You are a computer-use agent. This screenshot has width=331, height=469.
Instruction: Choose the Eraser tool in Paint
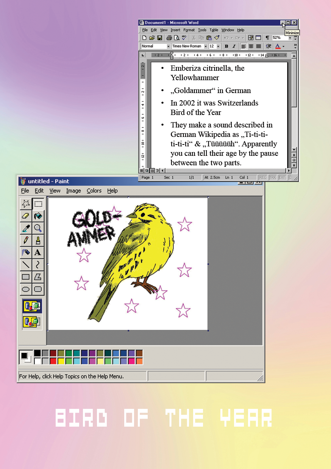[x=26, y=216]
